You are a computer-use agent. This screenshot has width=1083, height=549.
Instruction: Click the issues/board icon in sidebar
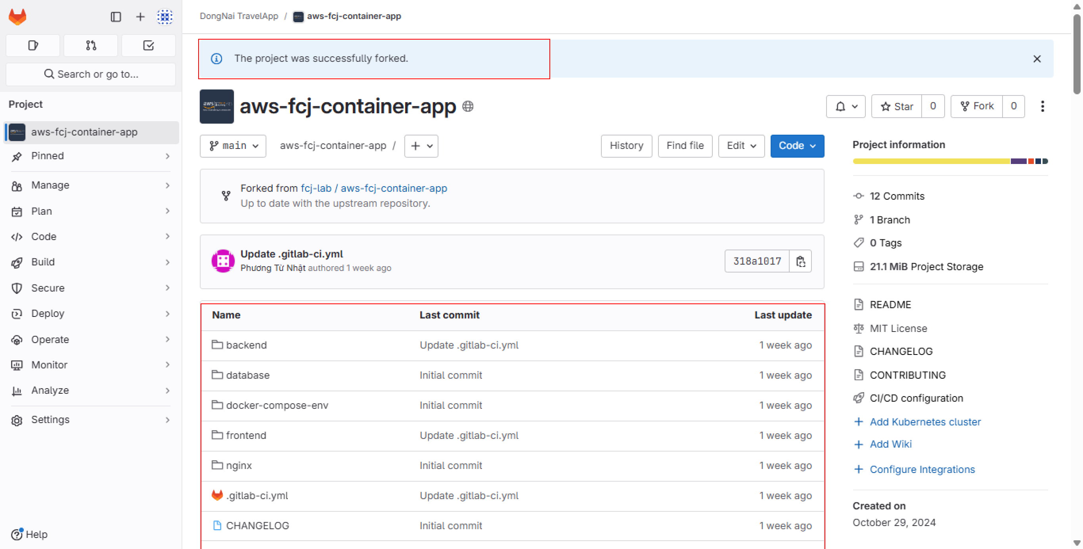click(x=33, y=45)
